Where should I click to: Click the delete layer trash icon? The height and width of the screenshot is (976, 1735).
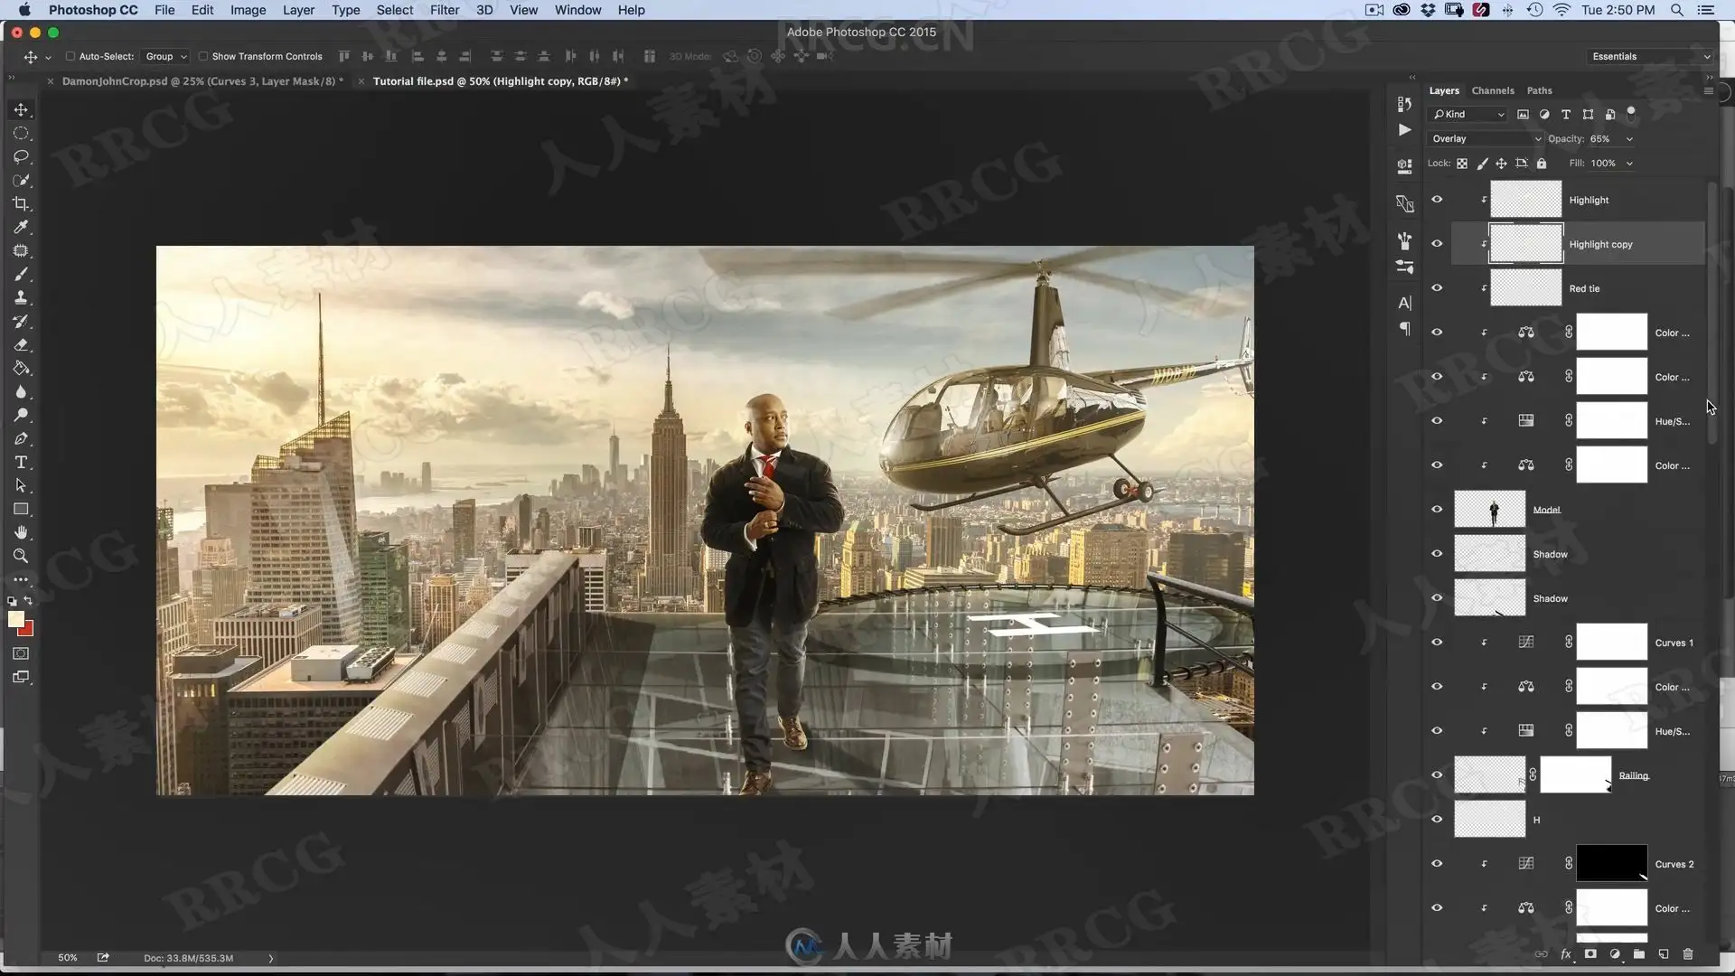coord(1688,953)
